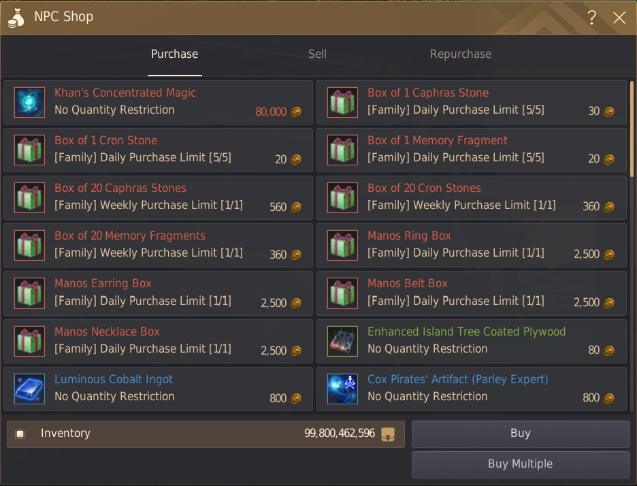Select the Manos Belt Box listing
Screen dimensions: 637x486
tap(471, 293)
